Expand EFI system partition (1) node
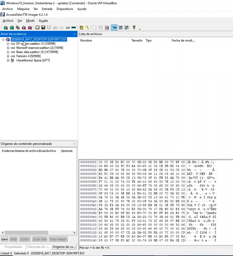Screen dimensions: 233x256 [8, 44]
